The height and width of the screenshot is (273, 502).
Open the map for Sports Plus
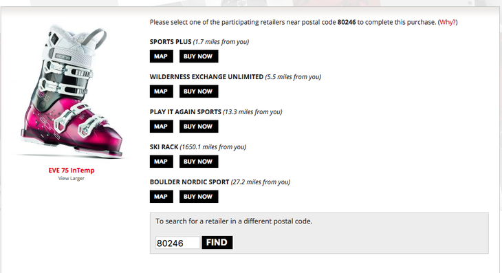coord(162,56)
